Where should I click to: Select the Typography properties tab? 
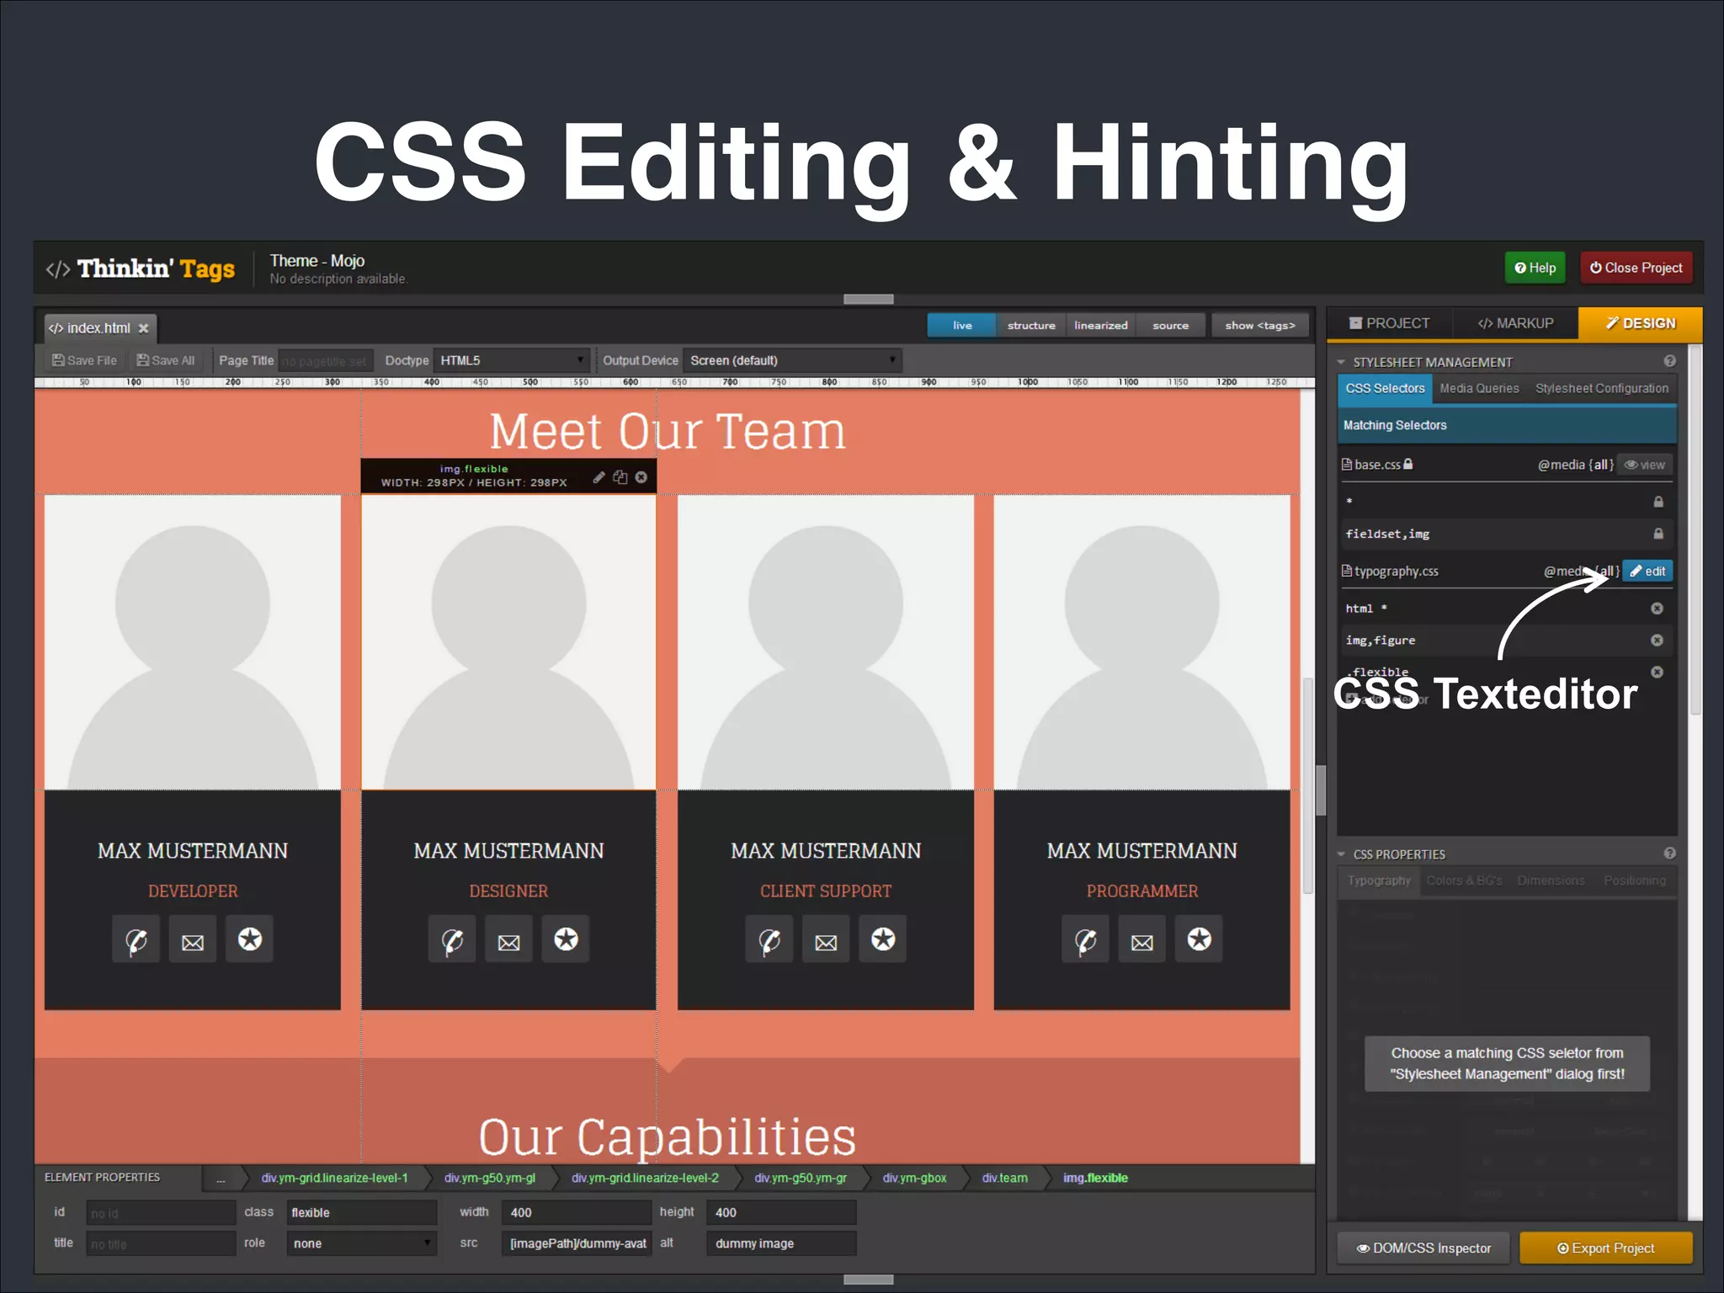[1379, 881]
